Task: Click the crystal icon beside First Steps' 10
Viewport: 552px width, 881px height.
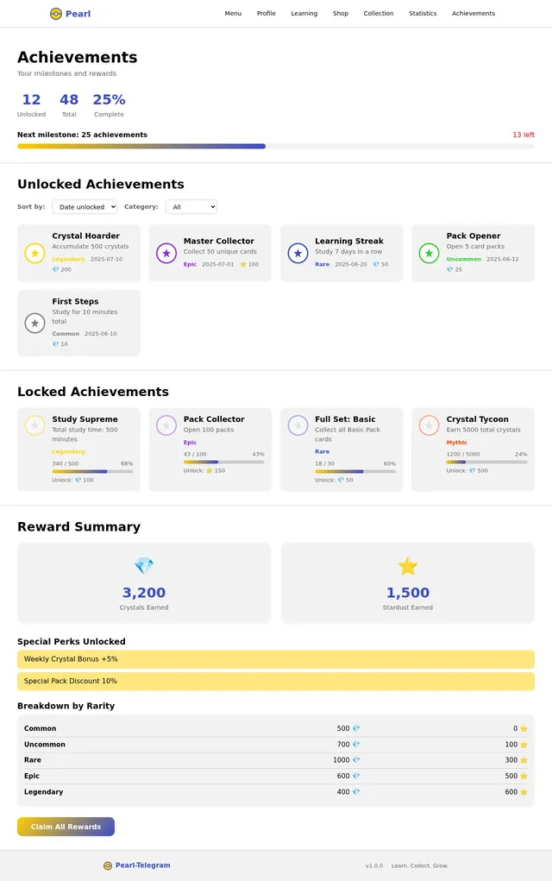Action: pos(55,344)
